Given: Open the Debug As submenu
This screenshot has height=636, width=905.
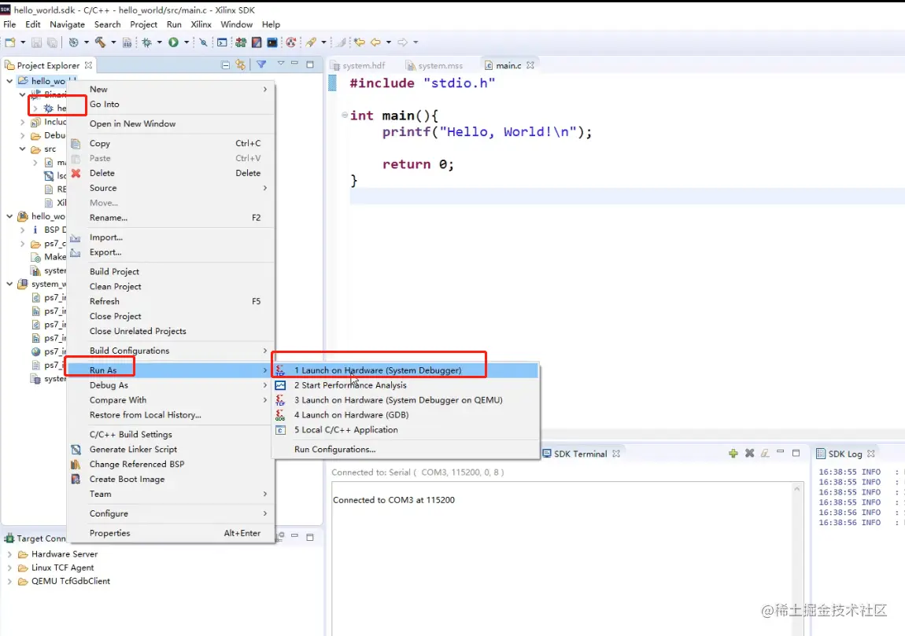Looking at the screenshot, I should [x=170, y=385].
